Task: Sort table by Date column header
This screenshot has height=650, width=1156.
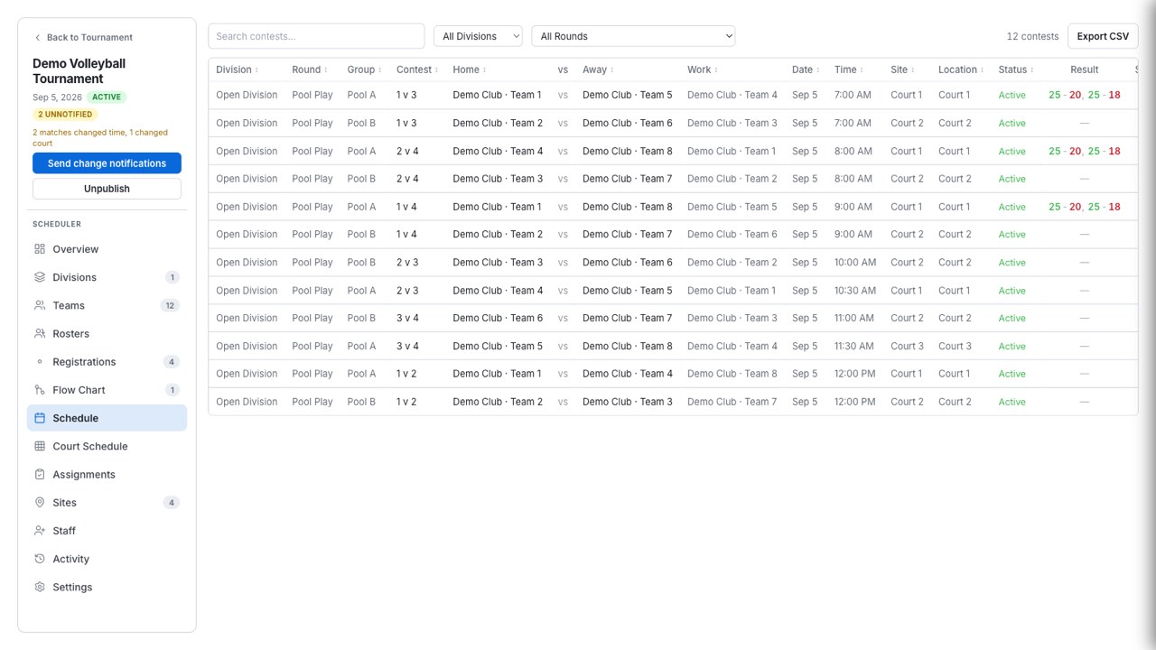Action: (806, 70)
